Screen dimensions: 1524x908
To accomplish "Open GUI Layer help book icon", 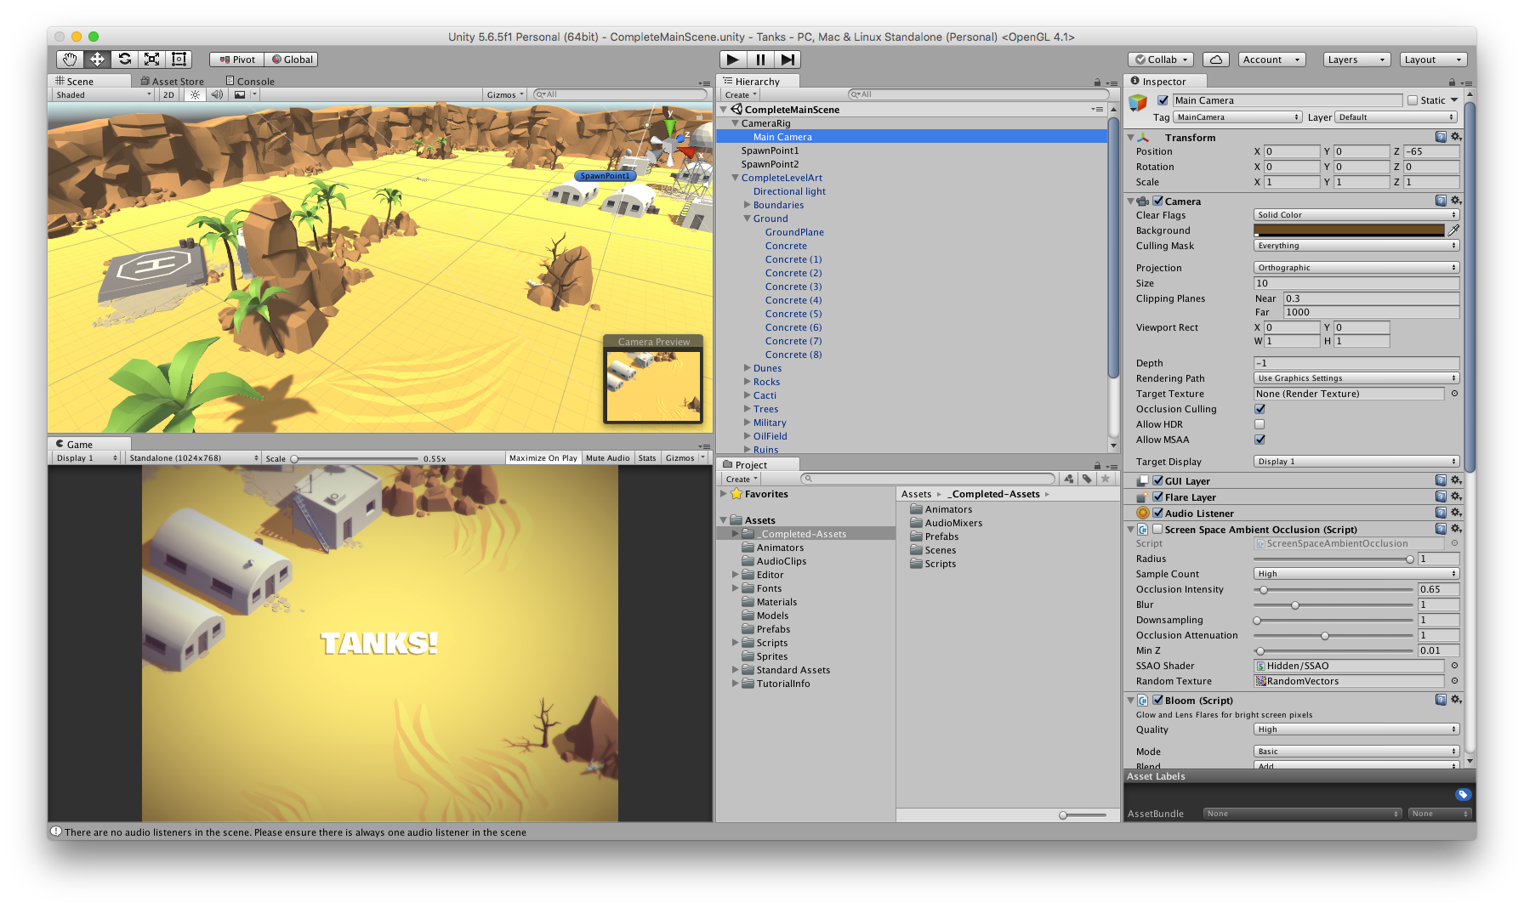I will tap(1441, 480).
